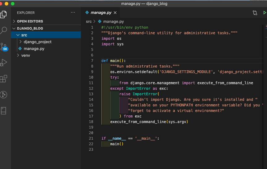
Task: Click the Open Changes compare icon
Action: coord(255,13)
